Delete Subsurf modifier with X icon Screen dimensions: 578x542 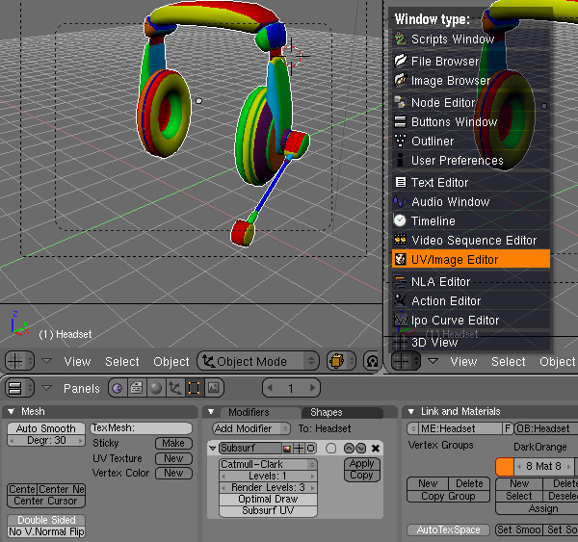pyautogui.click(x=376, y=448)
